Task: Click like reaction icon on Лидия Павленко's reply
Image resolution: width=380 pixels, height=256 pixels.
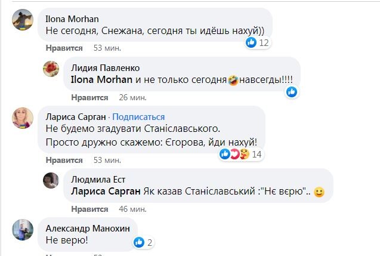Action: [291, 92]
